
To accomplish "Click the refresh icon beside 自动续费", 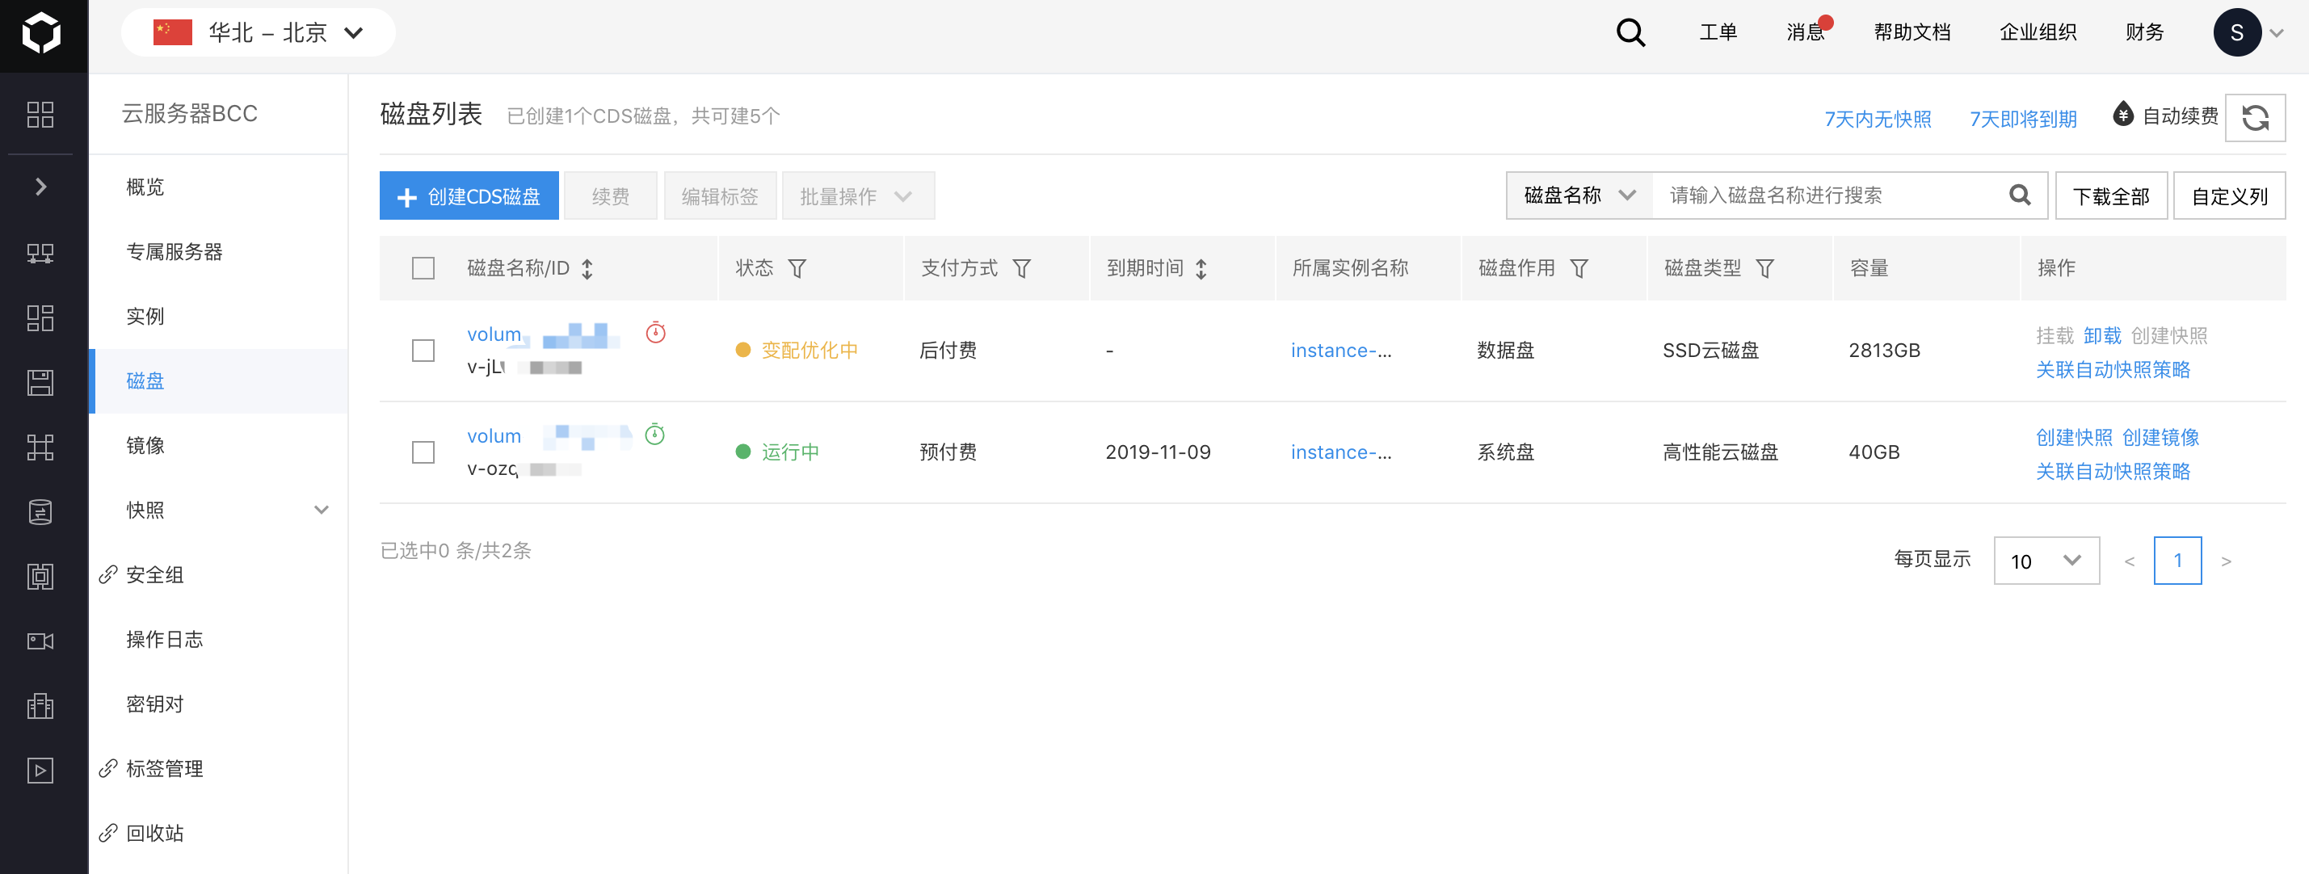I will 2254,117.
